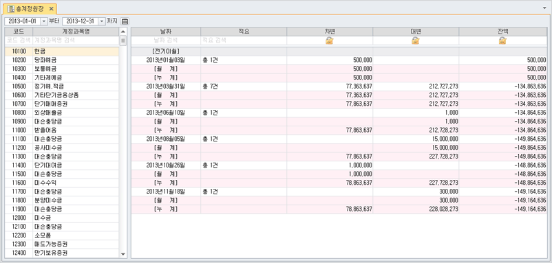This screenshot has height=263, width=552.
Task: Expand the end date 2013-12-31 dropdown
Action: tap(102, 21)
